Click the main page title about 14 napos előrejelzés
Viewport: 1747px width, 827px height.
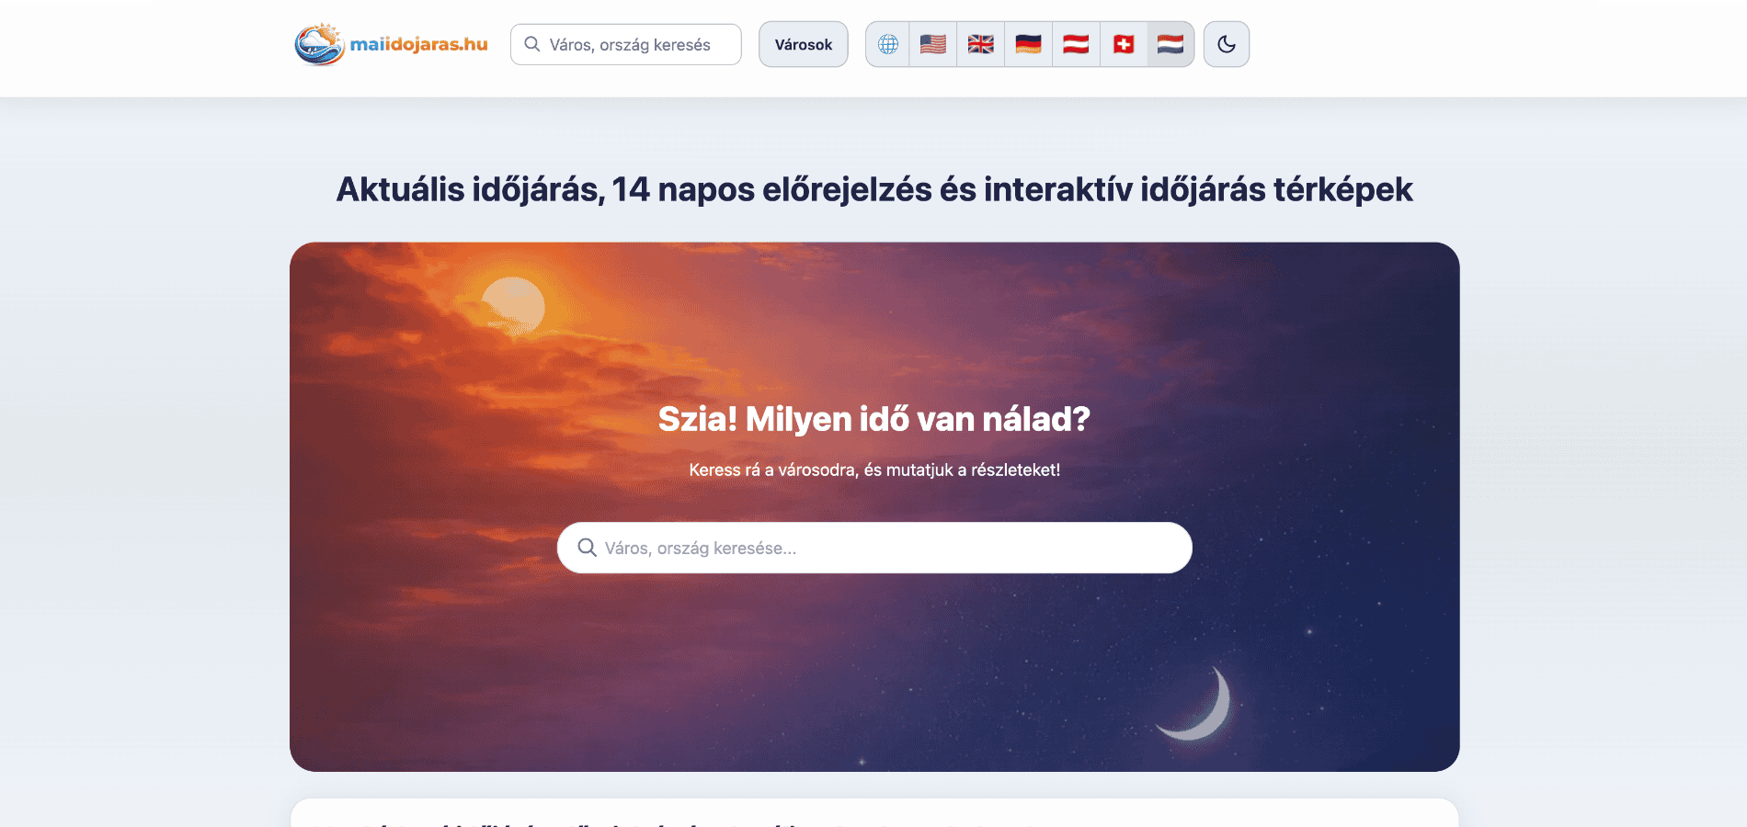pos(874,189)
